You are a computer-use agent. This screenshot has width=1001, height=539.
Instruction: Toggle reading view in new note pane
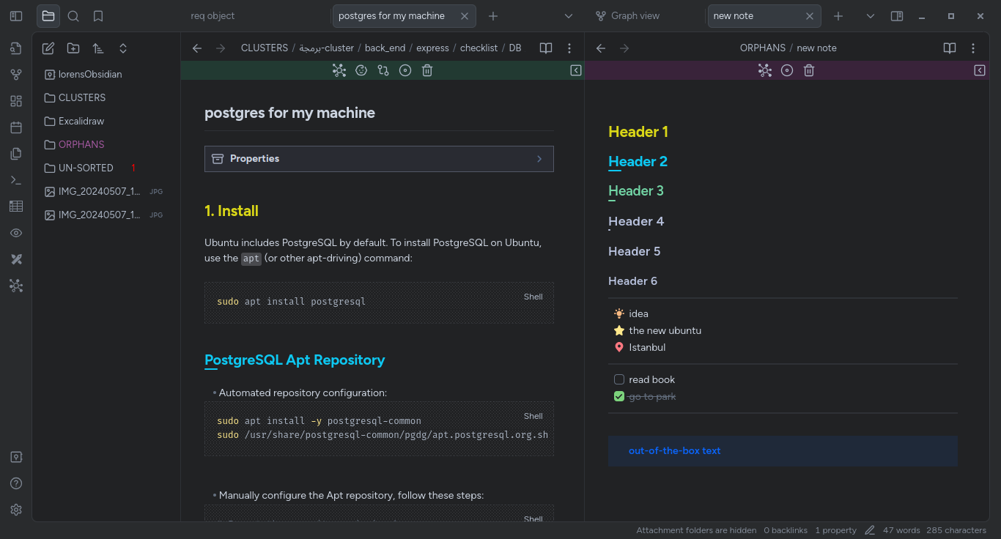coord(950,48)
